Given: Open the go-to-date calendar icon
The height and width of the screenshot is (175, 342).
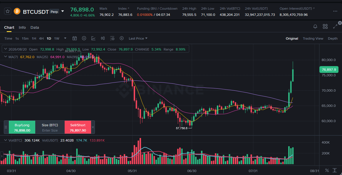Looking at the screenshot, I should 75,38.
